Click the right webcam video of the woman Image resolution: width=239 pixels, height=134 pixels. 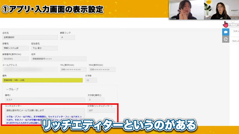(221, 10)
